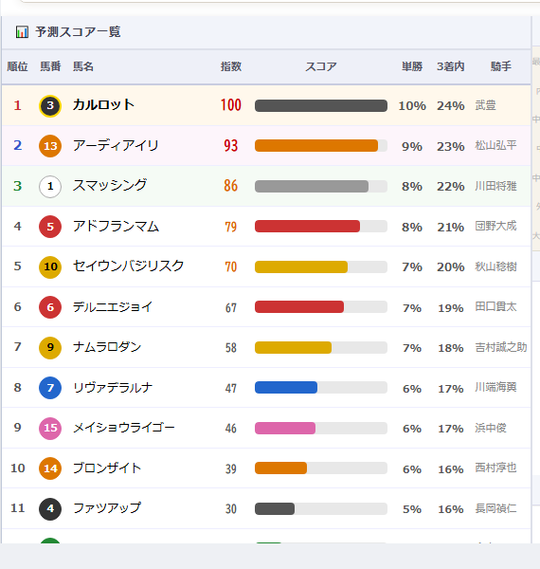Click index value 70 for セイウンバジリスク

pyautogui.click(x=231, y=267)
